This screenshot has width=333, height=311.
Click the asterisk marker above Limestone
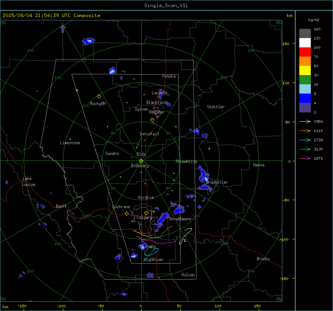click(x=70, y=139)
